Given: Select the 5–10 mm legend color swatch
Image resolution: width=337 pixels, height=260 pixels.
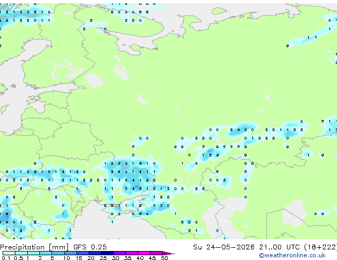Looking at the screenshot, I should pyautogui.click(x=58, y=253).
